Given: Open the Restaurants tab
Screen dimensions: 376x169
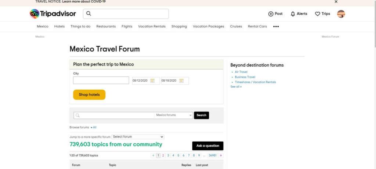Looking at the screenshot, I should 106,27.
